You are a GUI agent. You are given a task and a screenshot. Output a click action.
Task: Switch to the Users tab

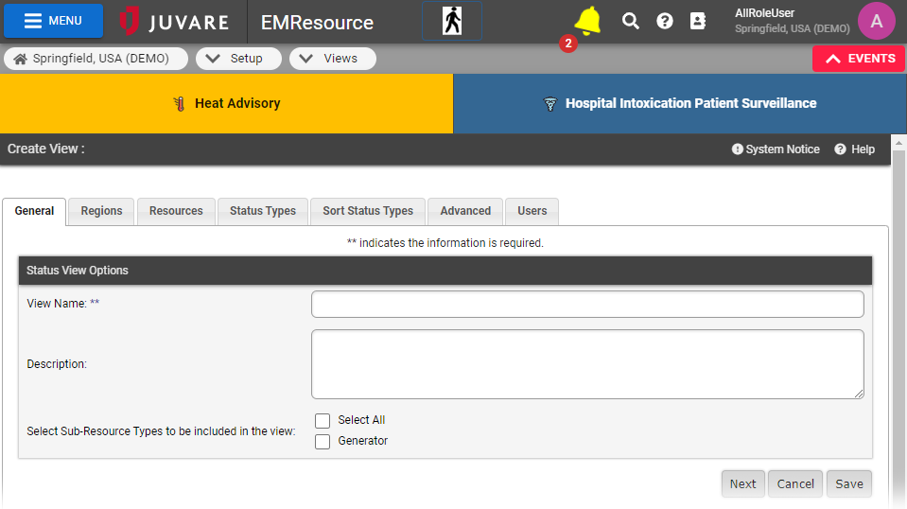point(532,211)
